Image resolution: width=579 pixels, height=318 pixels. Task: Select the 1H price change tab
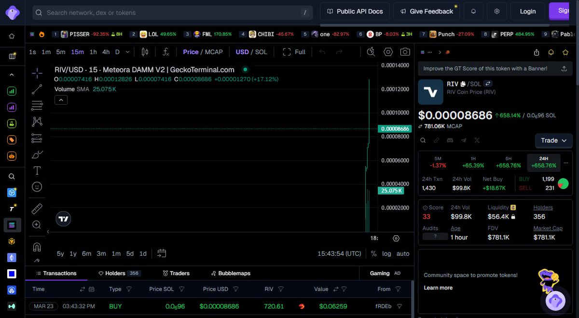click(473, 162)
